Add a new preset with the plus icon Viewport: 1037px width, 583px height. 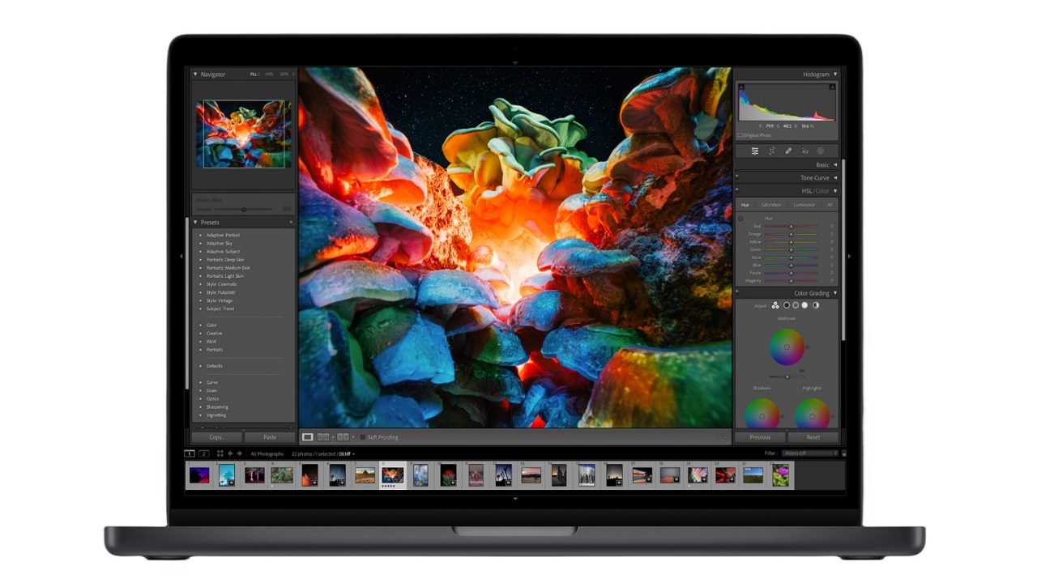click(x=291, y=222)
